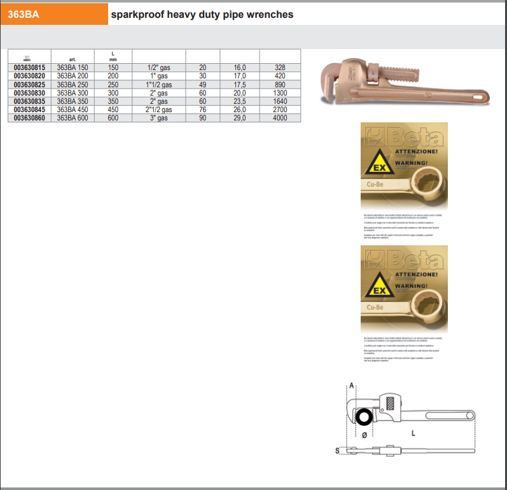Select code 003630825 in the table
The height and width of the screenshot is (490, 507).
coord(29,85)
